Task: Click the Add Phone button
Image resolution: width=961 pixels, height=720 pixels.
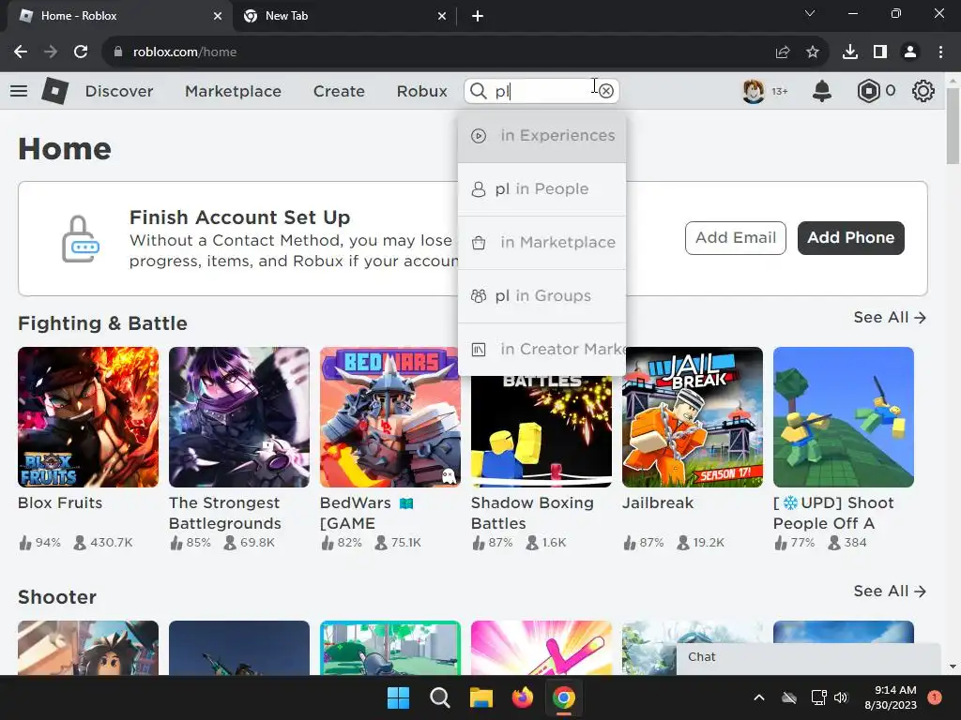Action: (x=850, y=237)
